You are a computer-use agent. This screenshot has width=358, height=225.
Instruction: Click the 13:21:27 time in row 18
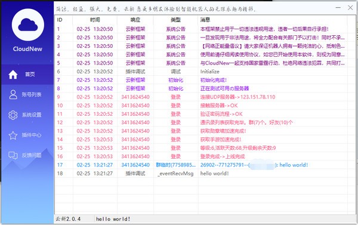pyautogui.click(x=103, y=174)
